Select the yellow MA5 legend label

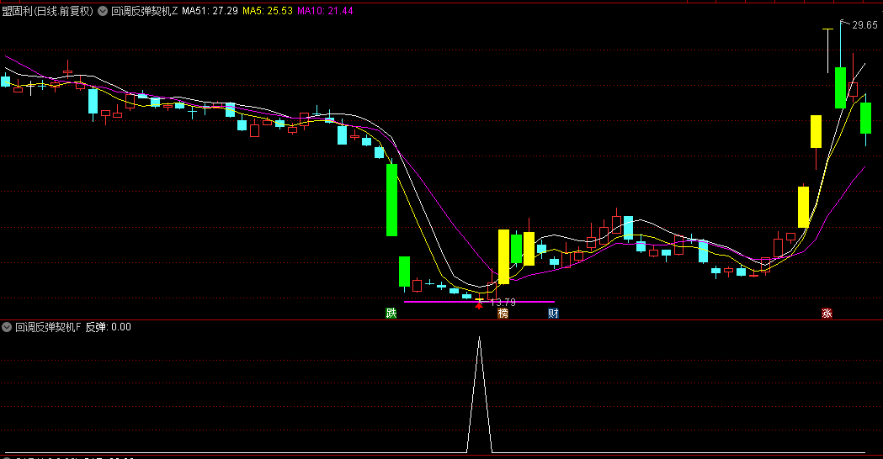[x=268, y=11]
